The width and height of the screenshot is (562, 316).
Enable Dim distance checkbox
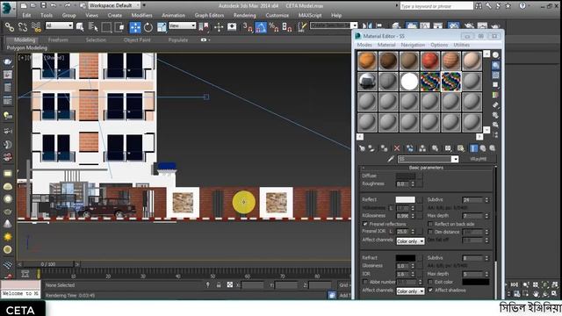tap(430, 232)
